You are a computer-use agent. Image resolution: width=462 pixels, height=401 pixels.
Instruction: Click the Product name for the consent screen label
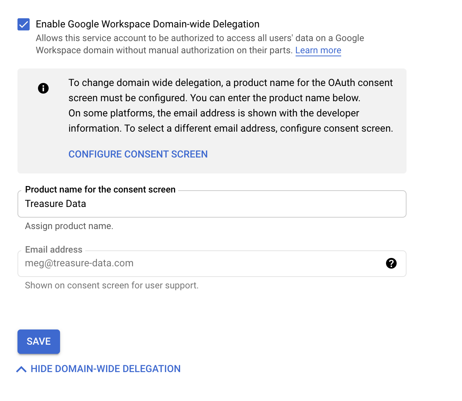pos(100,189)
